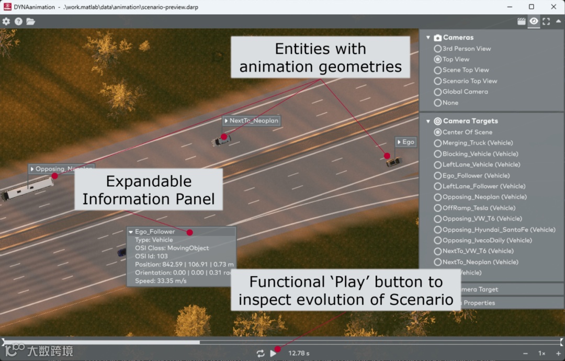Select the 3rd Person View camera
This screenshot has height=361, width=565.
coord(462,49)
